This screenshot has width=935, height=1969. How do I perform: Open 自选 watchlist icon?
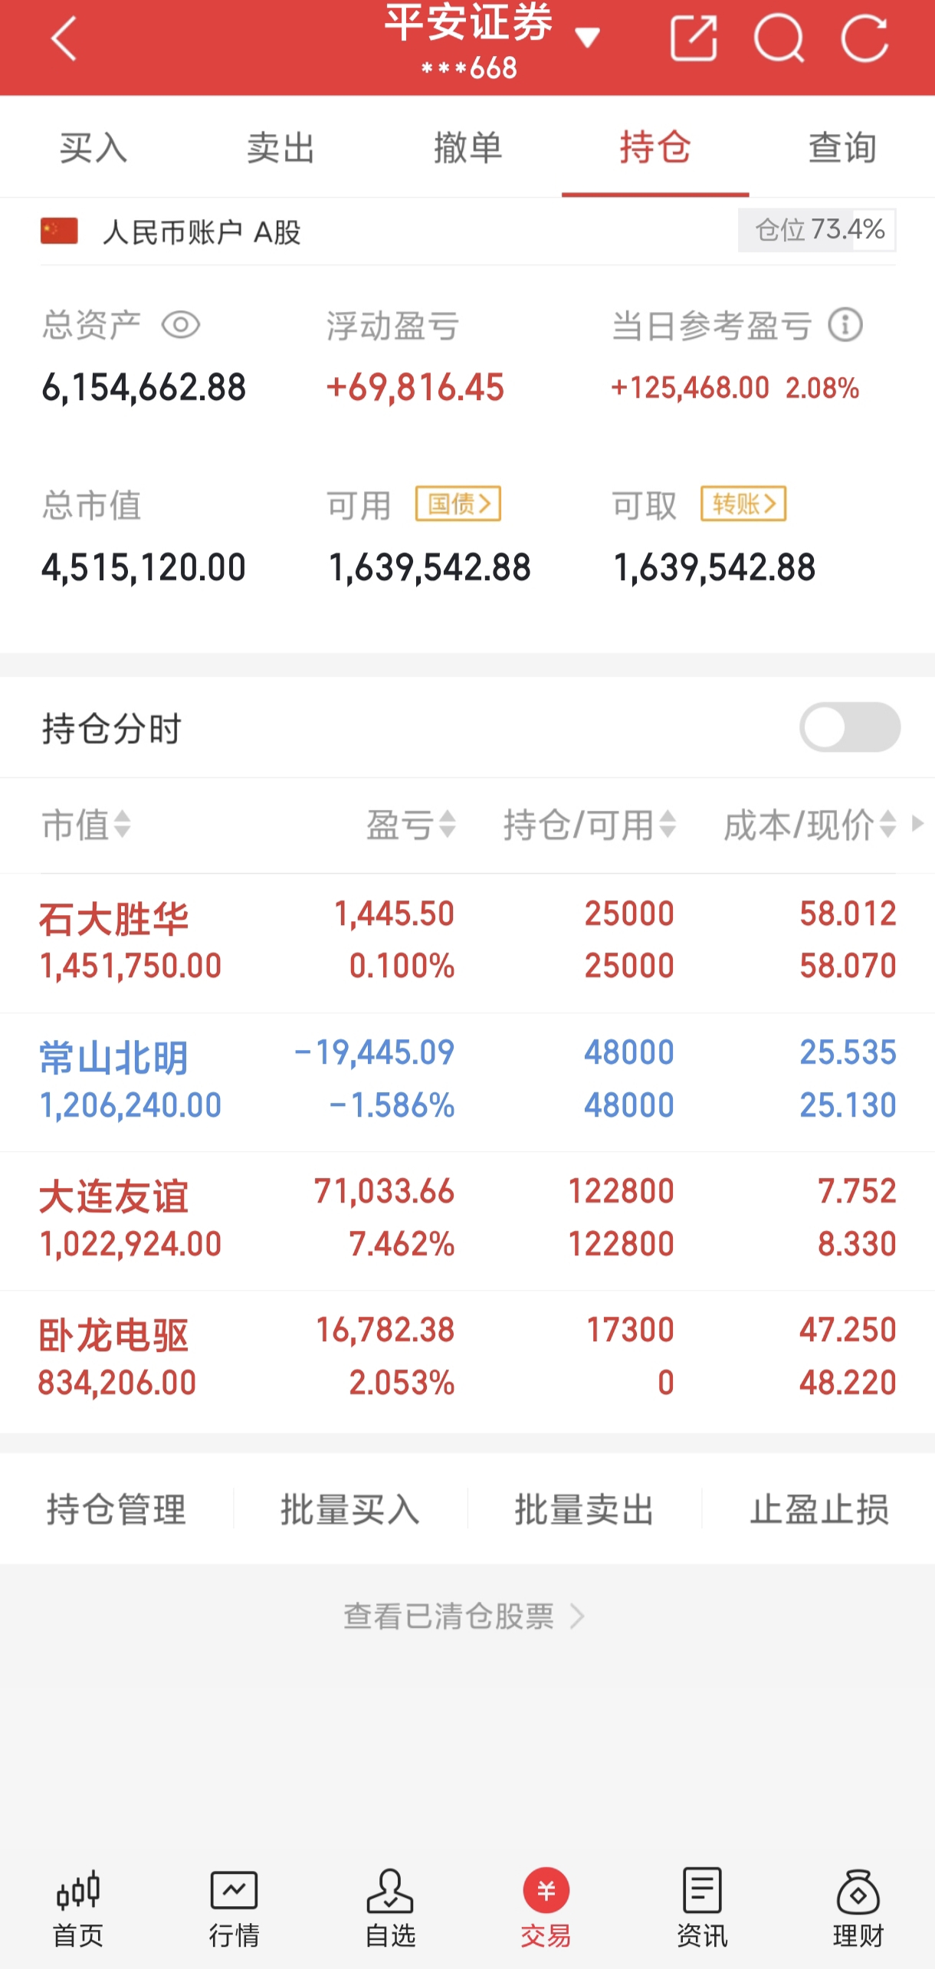(x=390, y=1908)
